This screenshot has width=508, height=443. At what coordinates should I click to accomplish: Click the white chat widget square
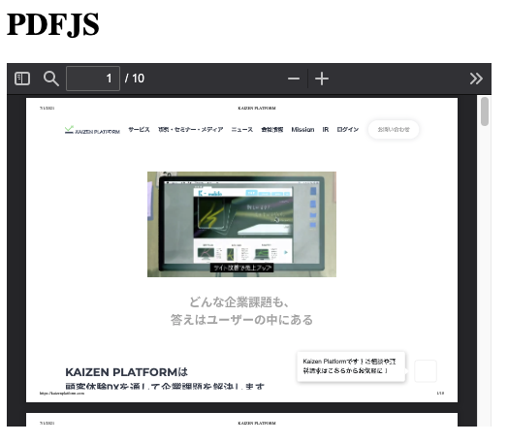426,371
